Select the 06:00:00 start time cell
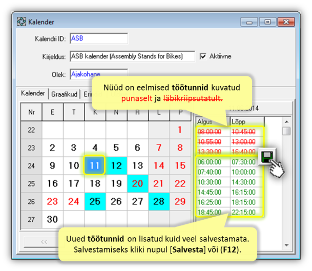Screen dimensions: 312x271 coord(212,161)
